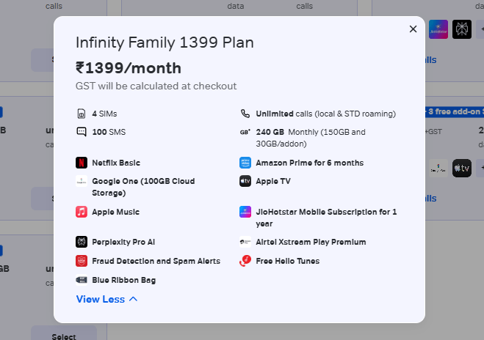Click the 100 SMS message icon
Screen dimensions: 484x340
[x=82, y=132]
